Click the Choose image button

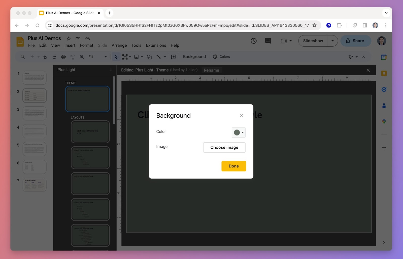(224, 147)
